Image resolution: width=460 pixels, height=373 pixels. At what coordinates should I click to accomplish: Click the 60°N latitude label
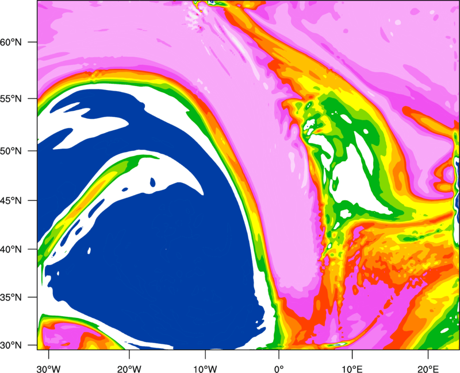[11, 42]
